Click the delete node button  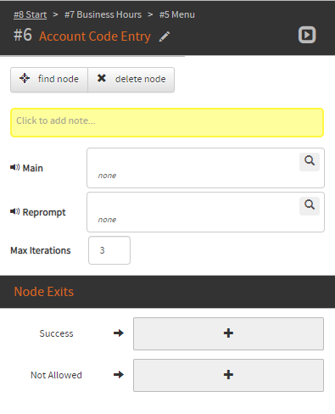(x=131, y=80)
